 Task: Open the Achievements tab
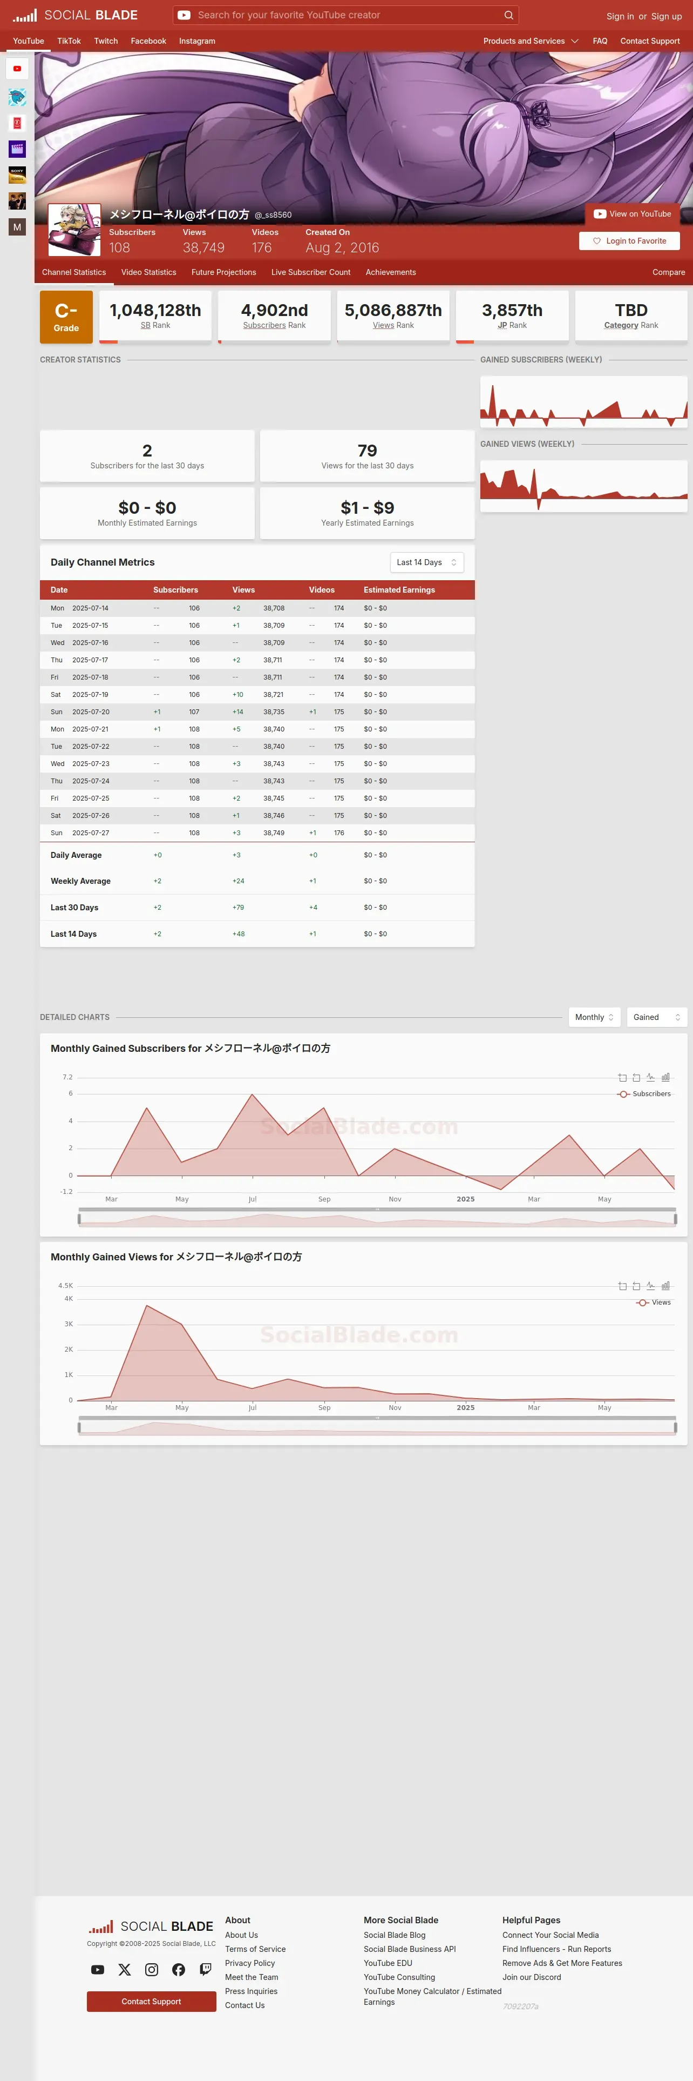pyautogui.click(x=390, y=272)
